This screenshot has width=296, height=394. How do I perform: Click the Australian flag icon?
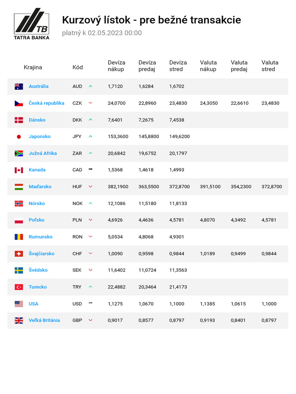point(19,87)
